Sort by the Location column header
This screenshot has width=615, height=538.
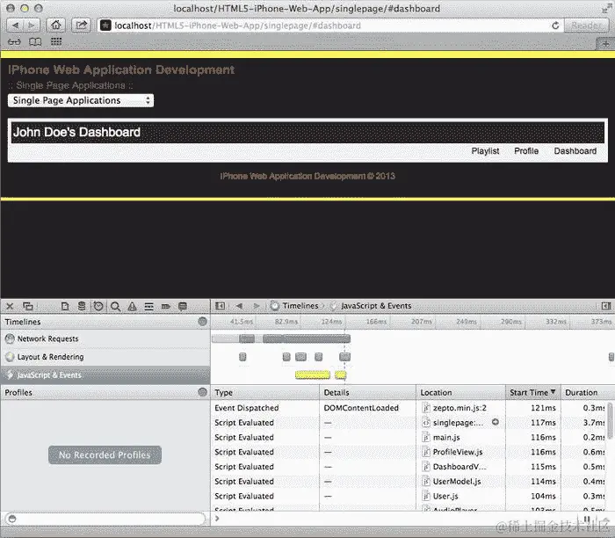[461, 392]
